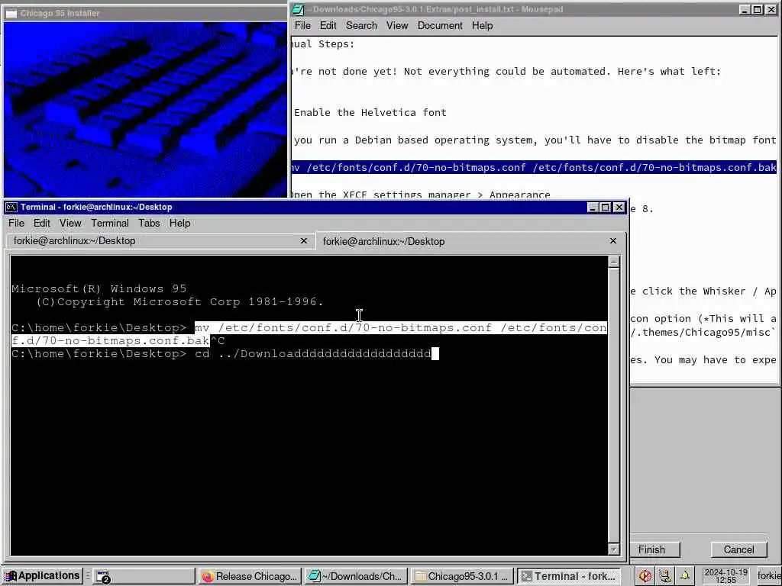Click the taskbar panel separator handle

[88, 577]
